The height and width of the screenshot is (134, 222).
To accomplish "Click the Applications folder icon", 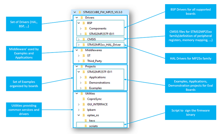I will pyautogui.click(x=86, y=77).
